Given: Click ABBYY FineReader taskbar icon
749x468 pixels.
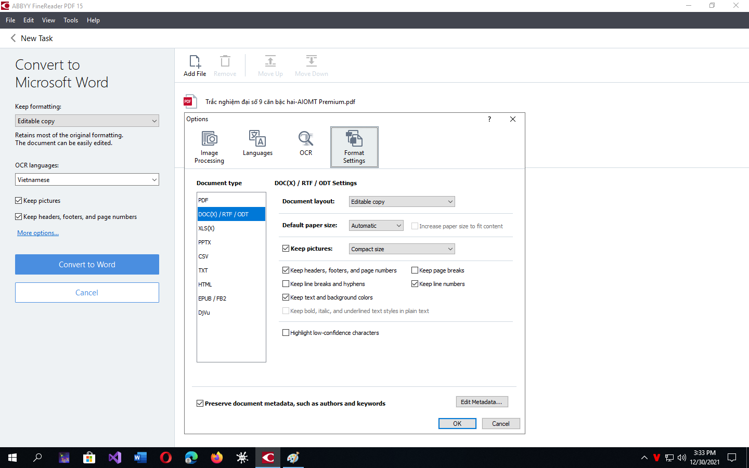Looking at the screenshot, I should pos(268,458).
